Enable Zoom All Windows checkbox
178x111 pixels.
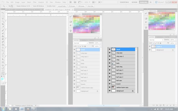pyautogui.click(x=32, y=6)
